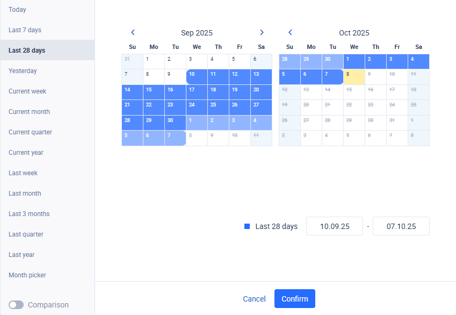Click the blue swatch next to Last 28 days

pyautogui.click(x=248, y=226)
